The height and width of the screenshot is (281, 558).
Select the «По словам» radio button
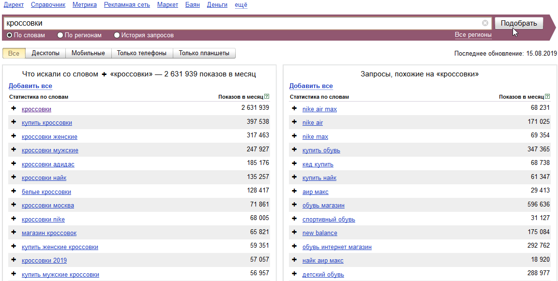point(9,35)
